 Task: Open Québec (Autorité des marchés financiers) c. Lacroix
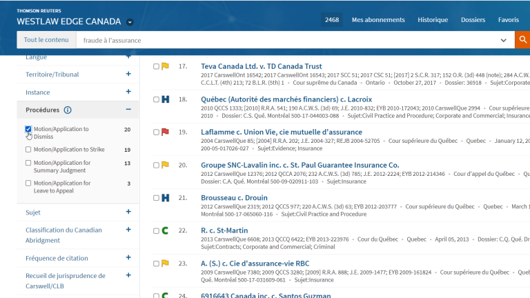[286, 99]
